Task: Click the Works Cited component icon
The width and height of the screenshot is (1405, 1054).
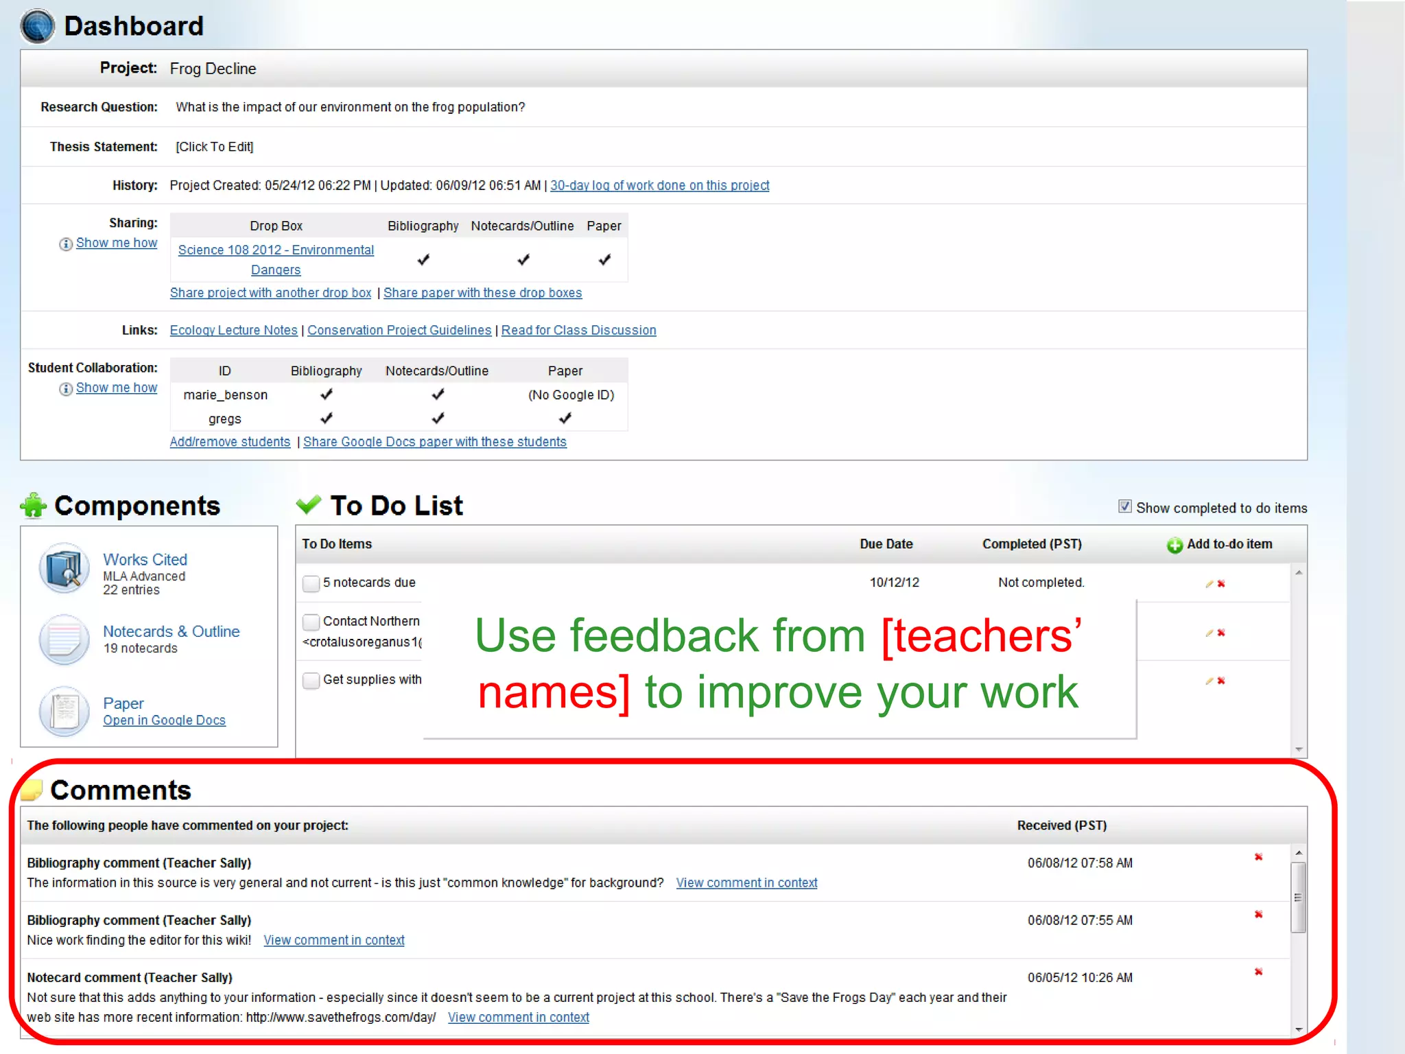Action: [x=64, y=569]
